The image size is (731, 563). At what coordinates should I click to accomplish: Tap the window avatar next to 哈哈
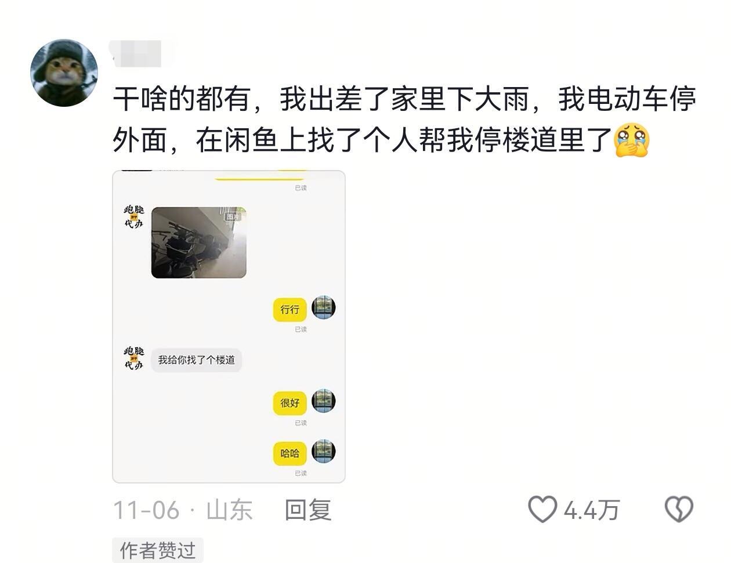(x=324, y=451)
